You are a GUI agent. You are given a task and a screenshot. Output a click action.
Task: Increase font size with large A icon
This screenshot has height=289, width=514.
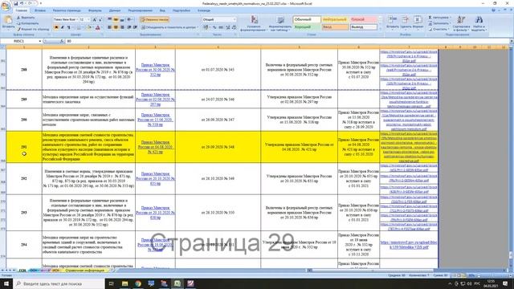(95, 19)
